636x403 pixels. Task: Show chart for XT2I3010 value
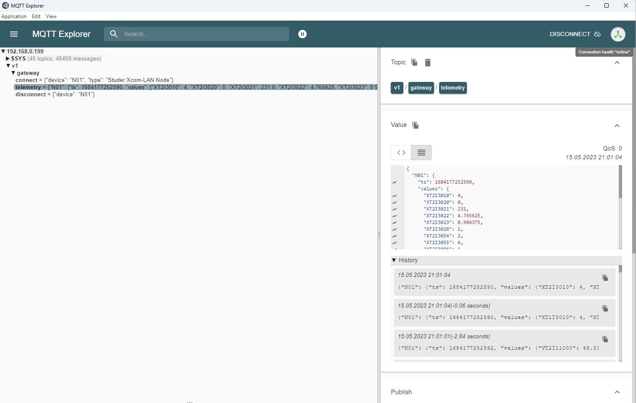click(395, 196)
